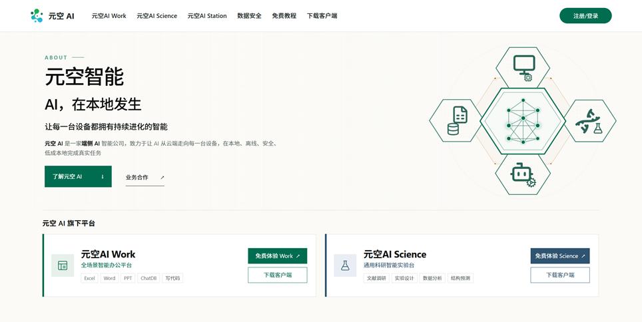The width and height of the screenshot is (642, 322).
Task: Click the 元空AI Work spreadsheet icon
Action: (63, 265)
